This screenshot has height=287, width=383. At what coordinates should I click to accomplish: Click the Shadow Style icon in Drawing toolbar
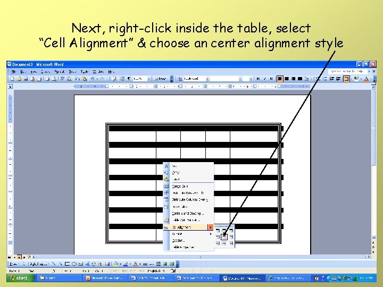click(x=165, y=264)
